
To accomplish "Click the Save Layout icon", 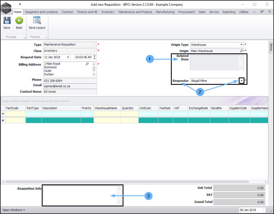I will pyautogui.click(x=37, y=20).
